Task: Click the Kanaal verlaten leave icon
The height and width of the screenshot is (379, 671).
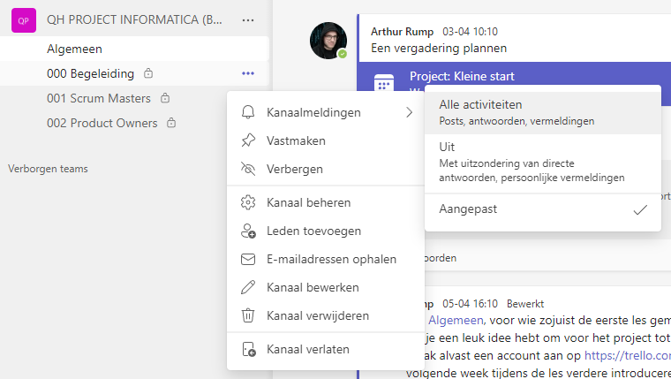Action: coord(248,350)
